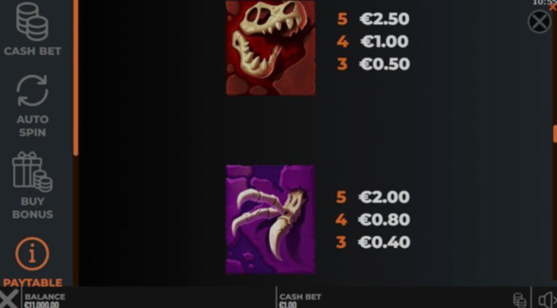Click the PAYTABLE label in sidebar

(x=33, y=282)
